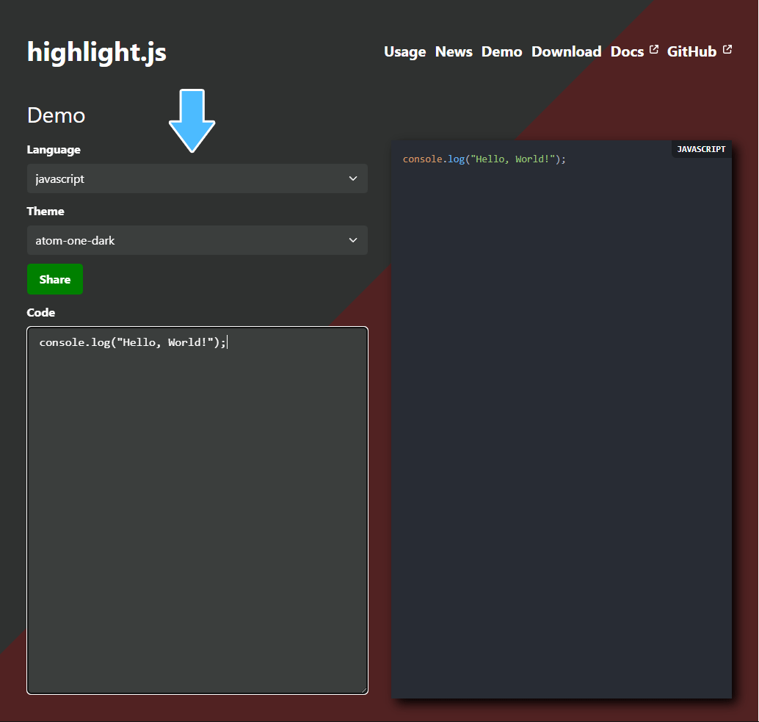Click inside the highlighted preview code panel

pyautogui.click(x=561, y=419)
